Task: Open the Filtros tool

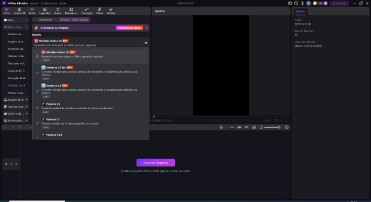Action: pyautogui.click(x=99, y=11)
